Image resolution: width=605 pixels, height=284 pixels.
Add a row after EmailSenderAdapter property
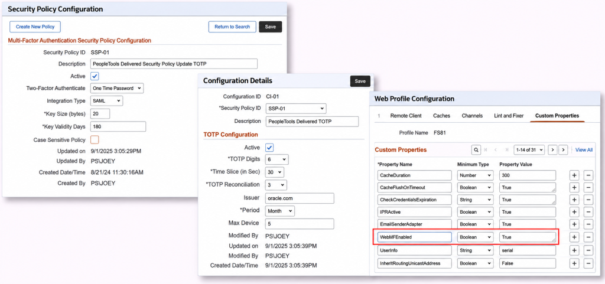[574, 224]
